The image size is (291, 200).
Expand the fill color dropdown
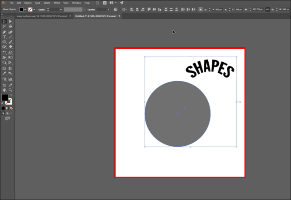point(25,9)
